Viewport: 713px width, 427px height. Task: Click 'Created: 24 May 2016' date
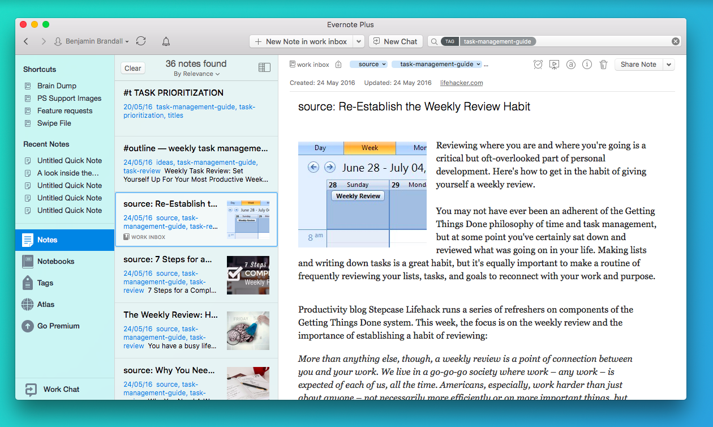click(x=323, y=83)
